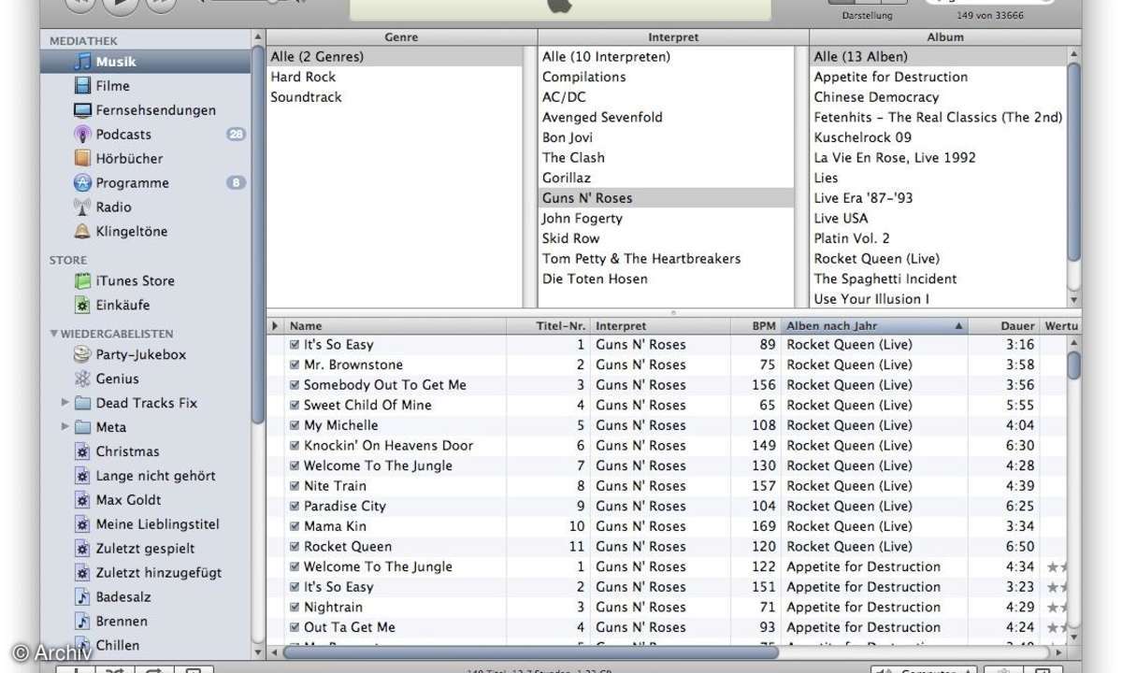Click the track list horizontal scrollbar thumb

[x=530, y=652]
